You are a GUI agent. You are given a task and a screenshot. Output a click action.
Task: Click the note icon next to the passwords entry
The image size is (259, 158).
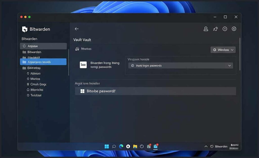[83, 65]
